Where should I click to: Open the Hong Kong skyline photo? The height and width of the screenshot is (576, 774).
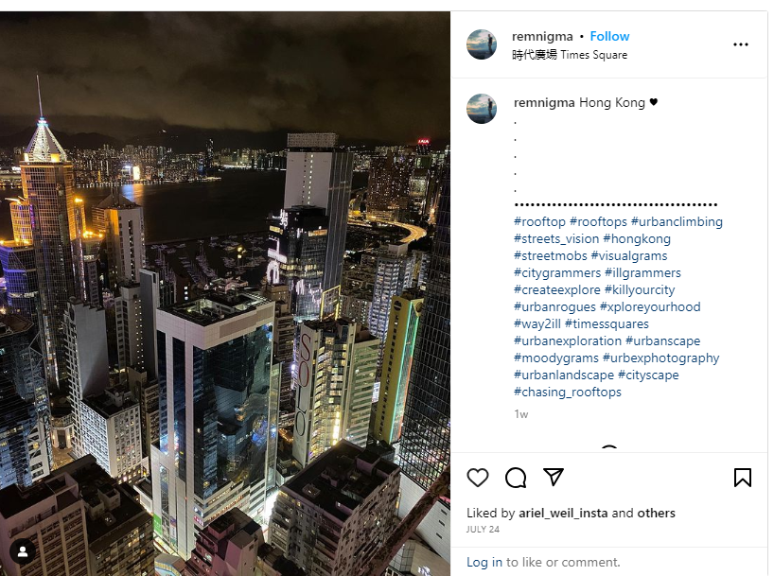225,294
